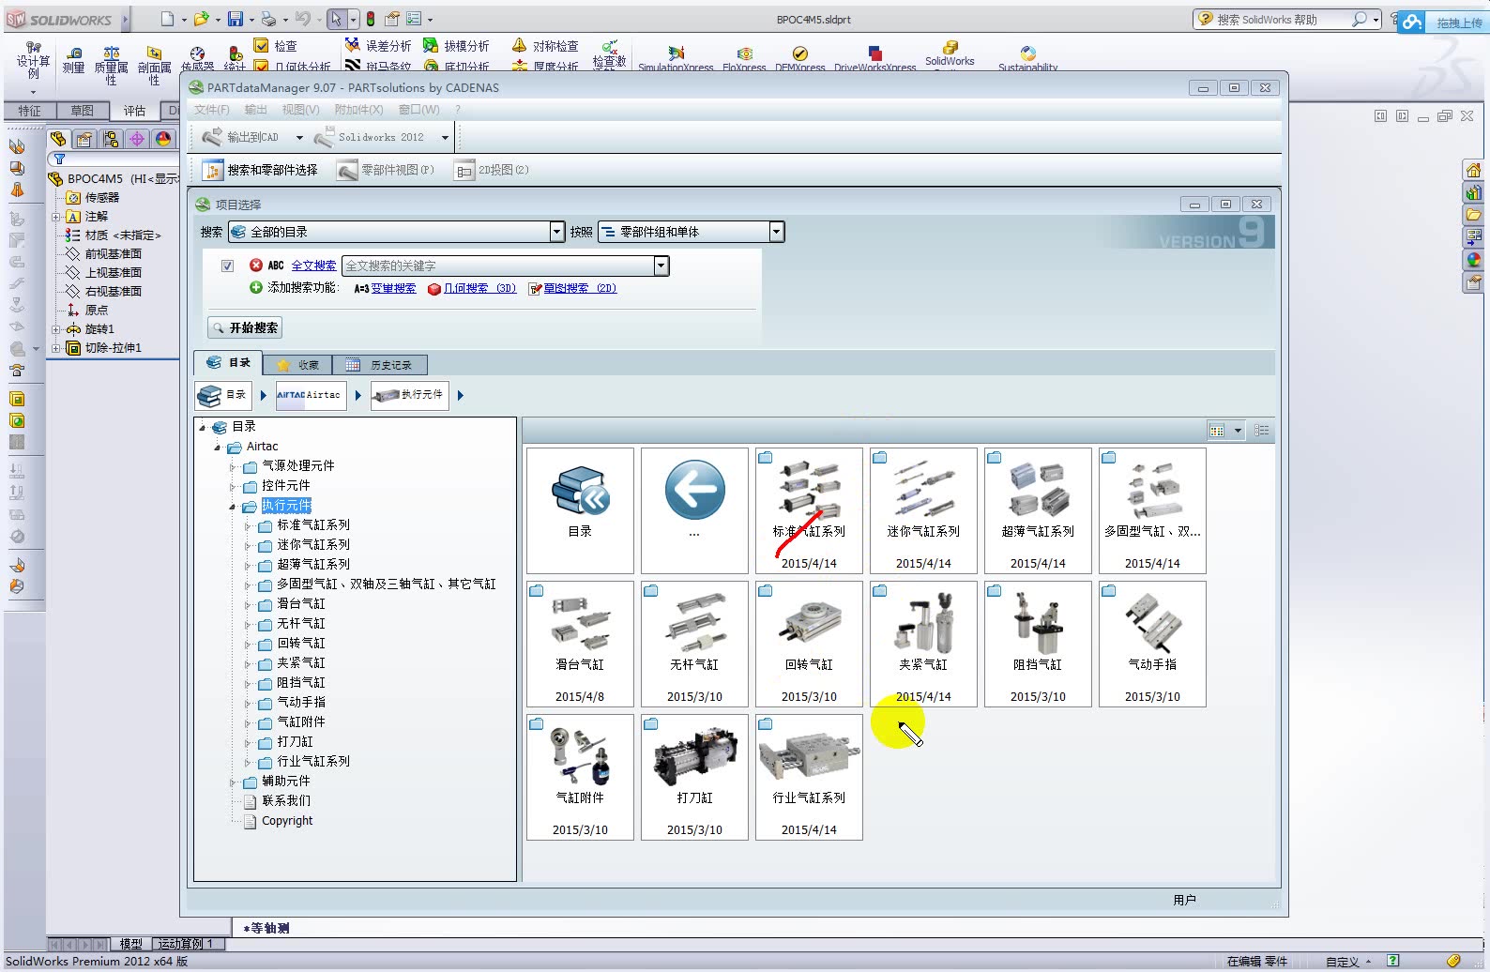This screenshot has height=972, width=1490.
Task: Click the 变量搜索 link
Action: pos(393,288)
